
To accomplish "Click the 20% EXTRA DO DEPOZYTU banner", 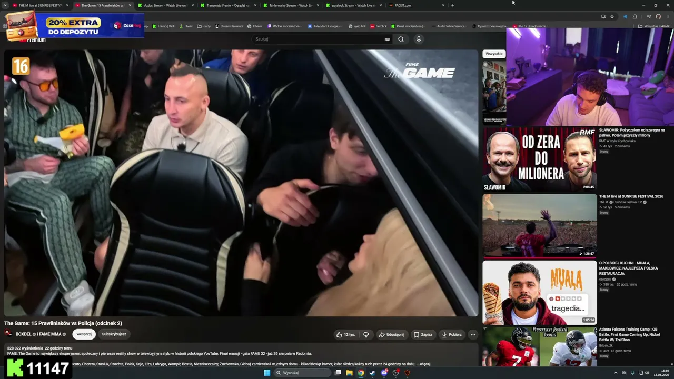I will pos(75,26).
